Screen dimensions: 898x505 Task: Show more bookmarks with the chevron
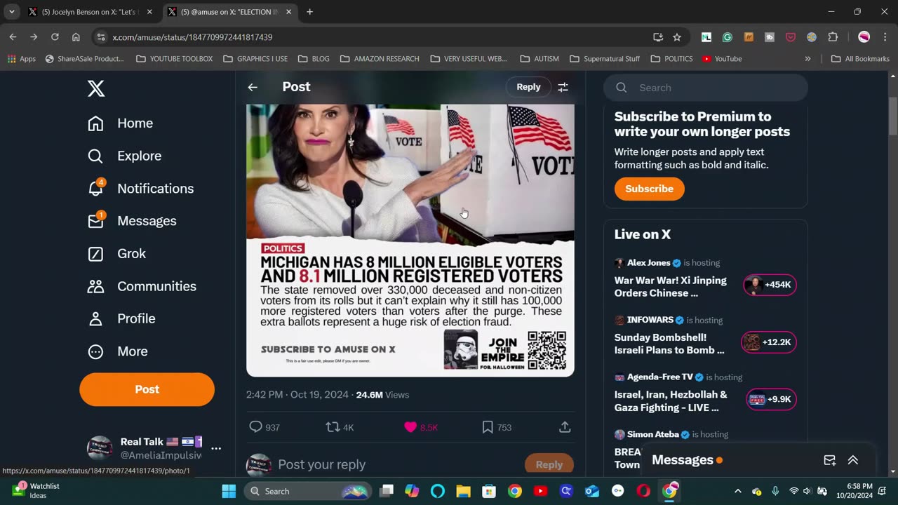click(x=807, y=59)
